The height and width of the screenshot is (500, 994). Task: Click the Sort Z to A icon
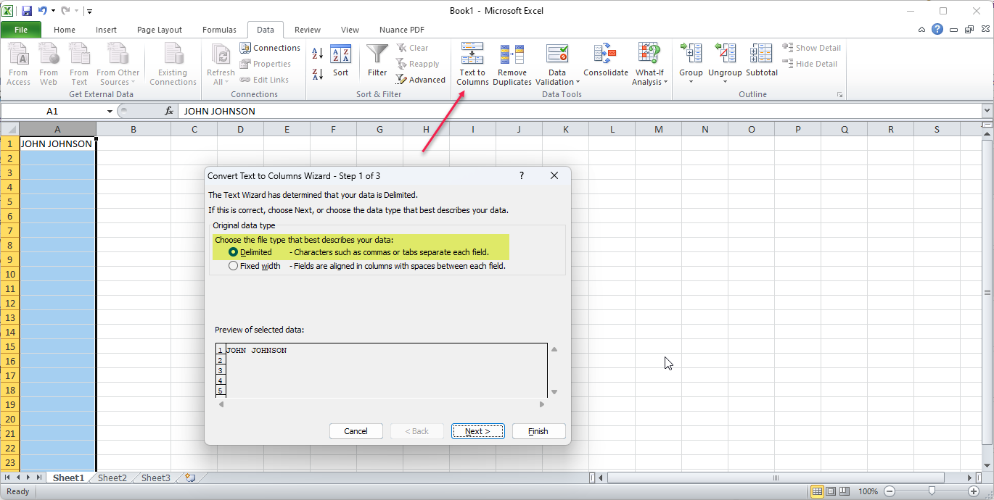(x=317, y=74)
